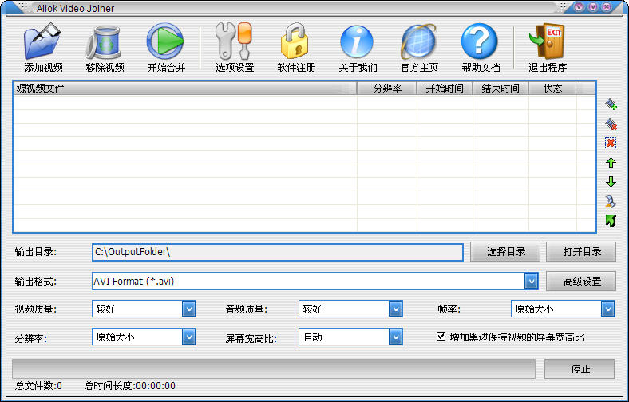This screenshot has height=402, width=629.
Task: Toggle 增加黑边保持视频的屏幕宽高比 checkbox
Action: click(441, 337)
